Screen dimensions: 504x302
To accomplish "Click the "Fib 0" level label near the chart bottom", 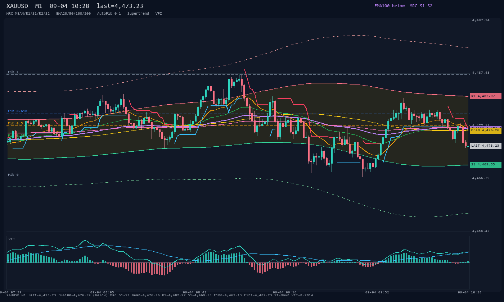I will point(13,175).
